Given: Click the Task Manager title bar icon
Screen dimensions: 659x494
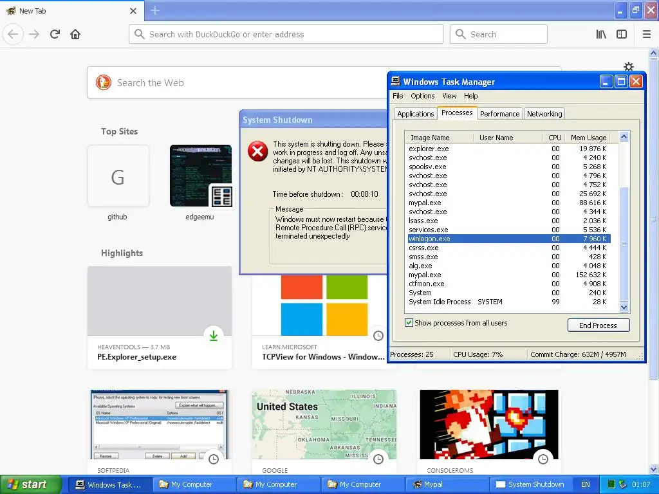Looking at the screenshot, I should coord(396,81).
